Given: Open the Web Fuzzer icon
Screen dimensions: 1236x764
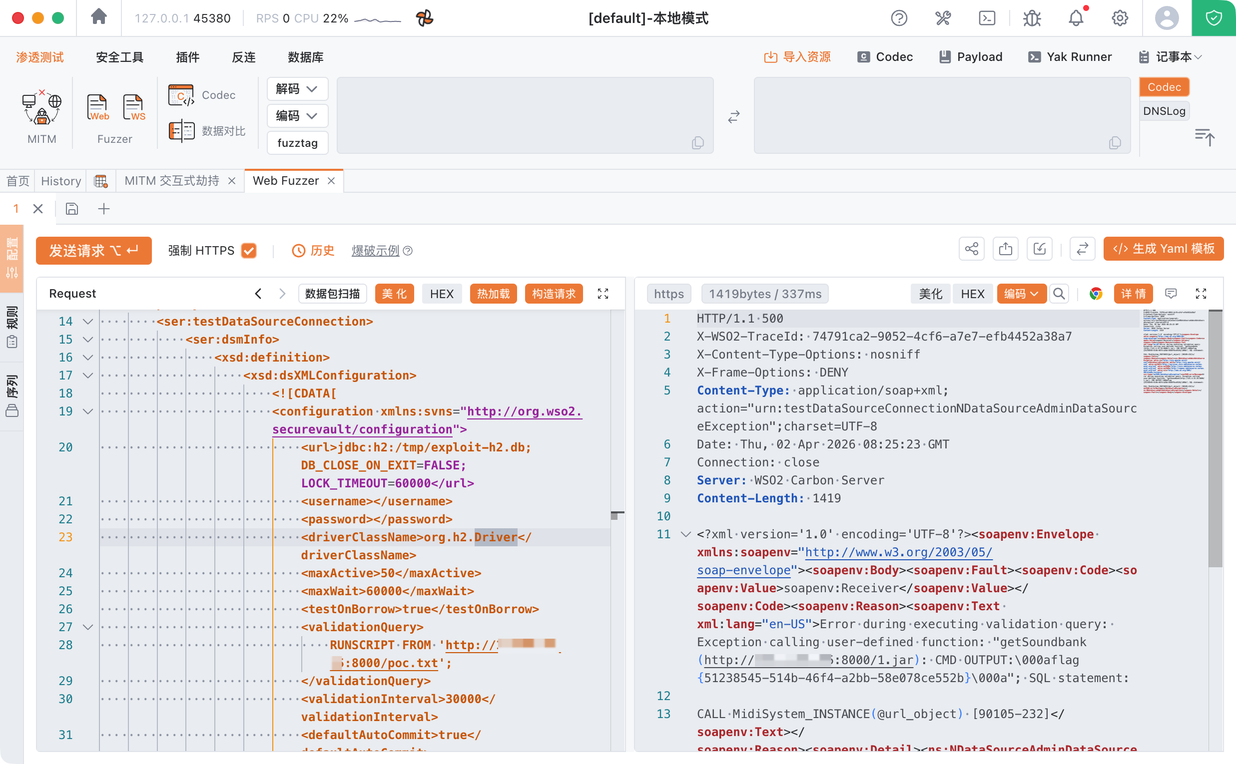Looking at the screenshot, I should point(97,108).
